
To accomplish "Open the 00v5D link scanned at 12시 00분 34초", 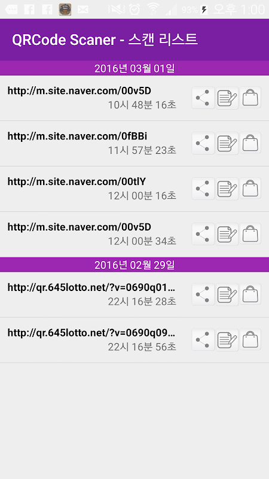I will pyautogui.click(x=80, y=228).
